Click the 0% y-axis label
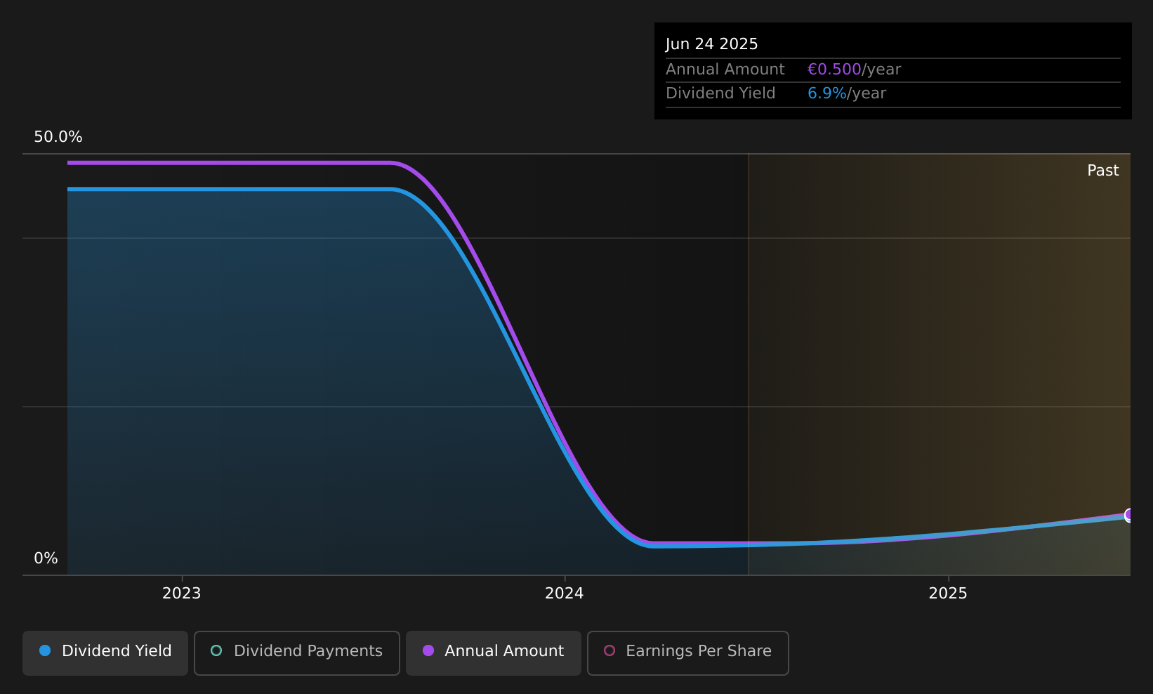The height and width of the screenshot is (694, 1153). 46,558
